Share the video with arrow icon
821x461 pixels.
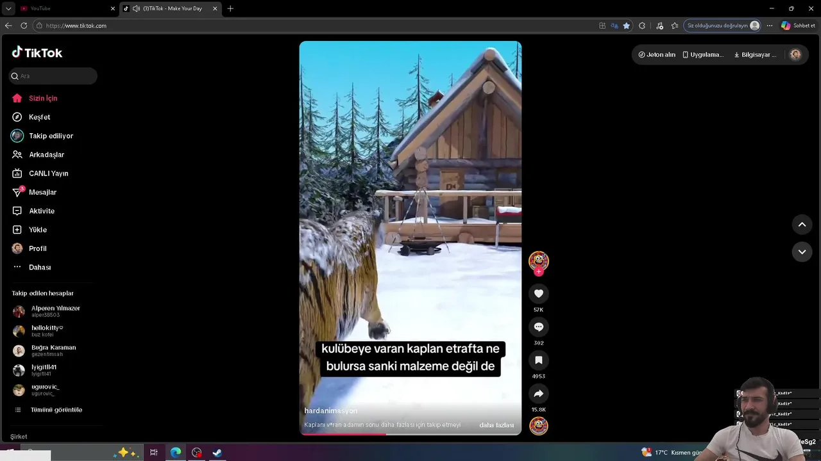539,393
